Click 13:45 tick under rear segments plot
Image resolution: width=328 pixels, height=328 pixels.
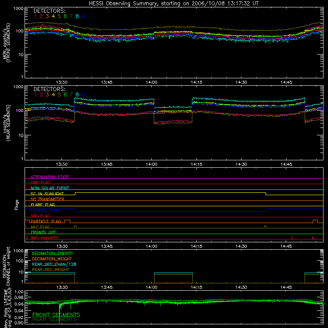(x=107, y=164)
